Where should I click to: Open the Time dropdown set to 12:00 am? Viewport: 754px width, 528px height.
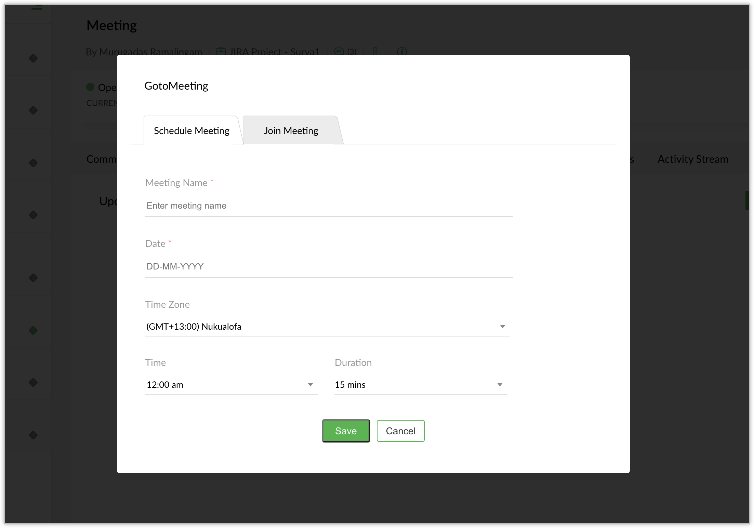pyautogui.click(x=231, y=385)
